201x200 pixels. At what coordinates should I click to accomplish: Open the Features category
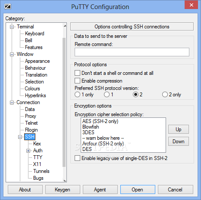tap(34, 47)
